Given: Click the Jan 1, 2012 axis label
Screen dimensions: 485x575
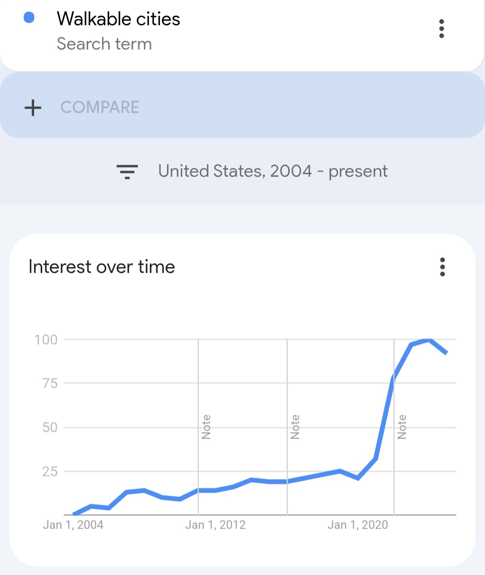Looking at the screenshot, I should (215, 525).
